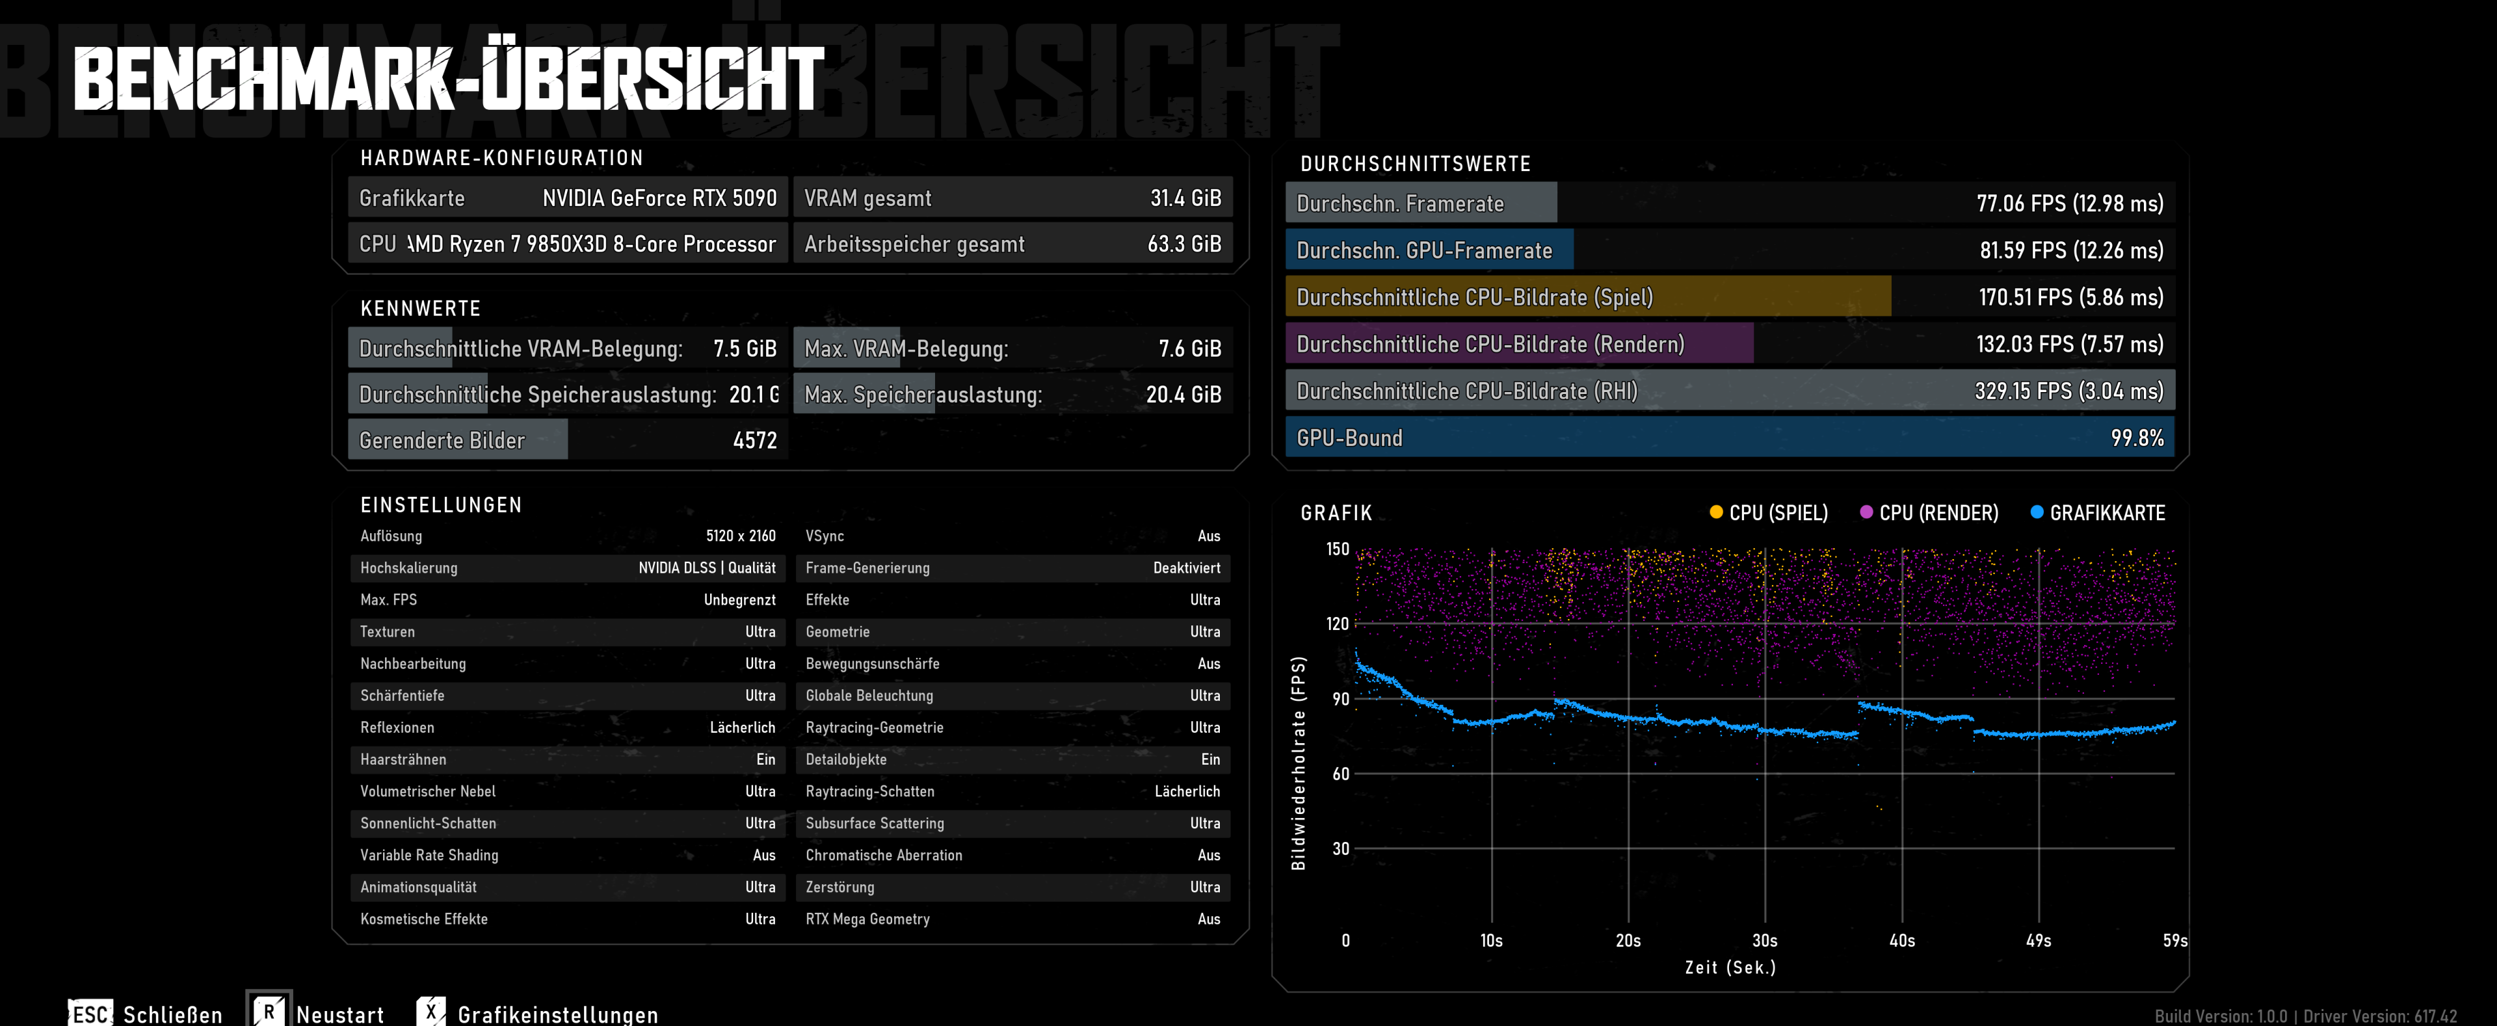Click the Reflexionen Lächerlich setting

coord(568,728)
